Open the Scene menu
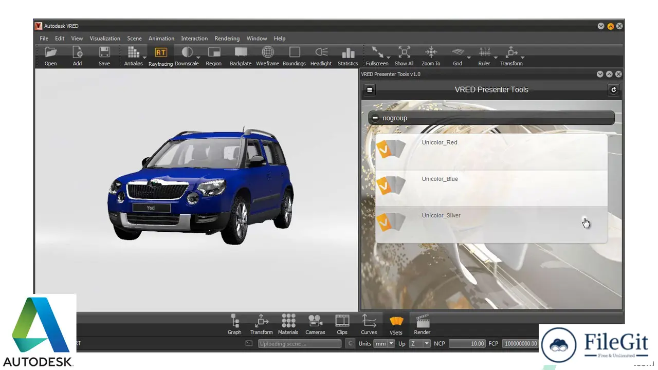The image size is (658, 370). [134, 39]
